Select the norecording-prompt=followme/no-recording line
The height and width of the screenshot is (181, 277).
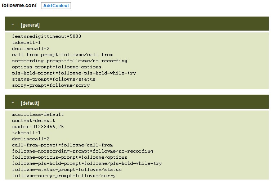coord(70,61)
